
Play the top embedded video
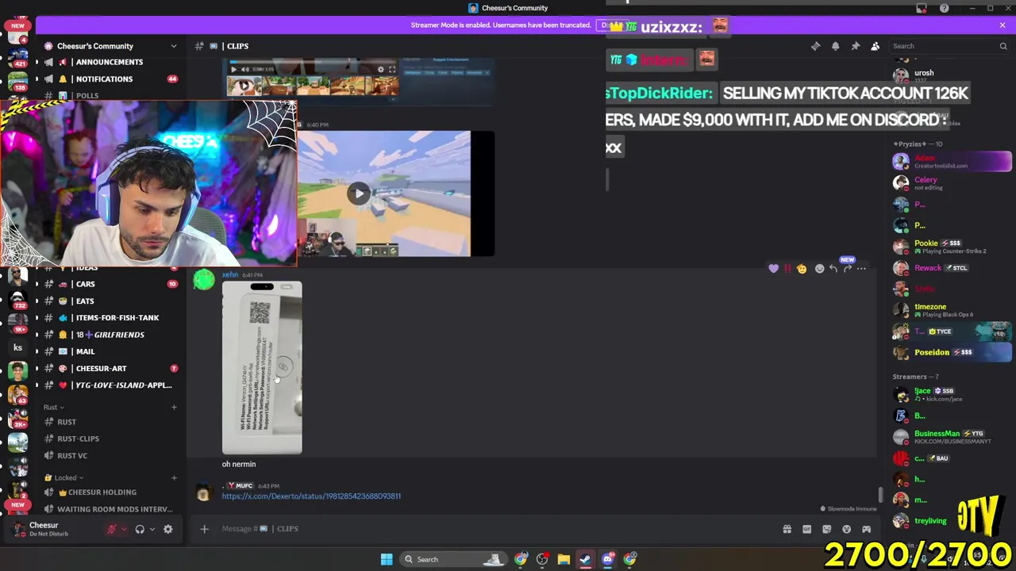tap(233, 69)
